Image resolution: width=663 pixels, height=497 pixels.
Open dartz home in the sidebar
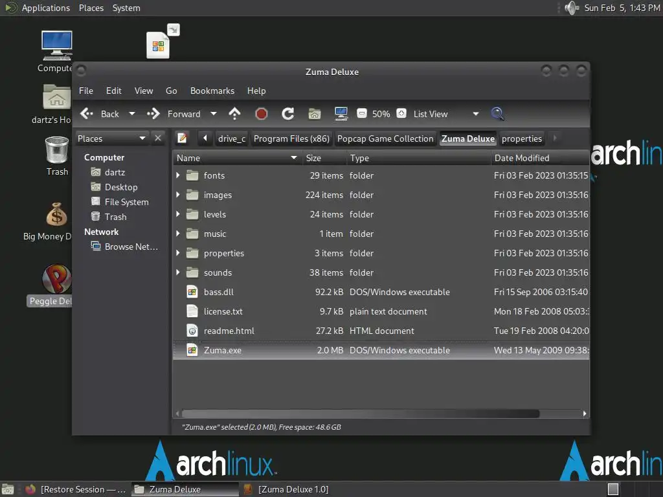click(x=115, y=172)
